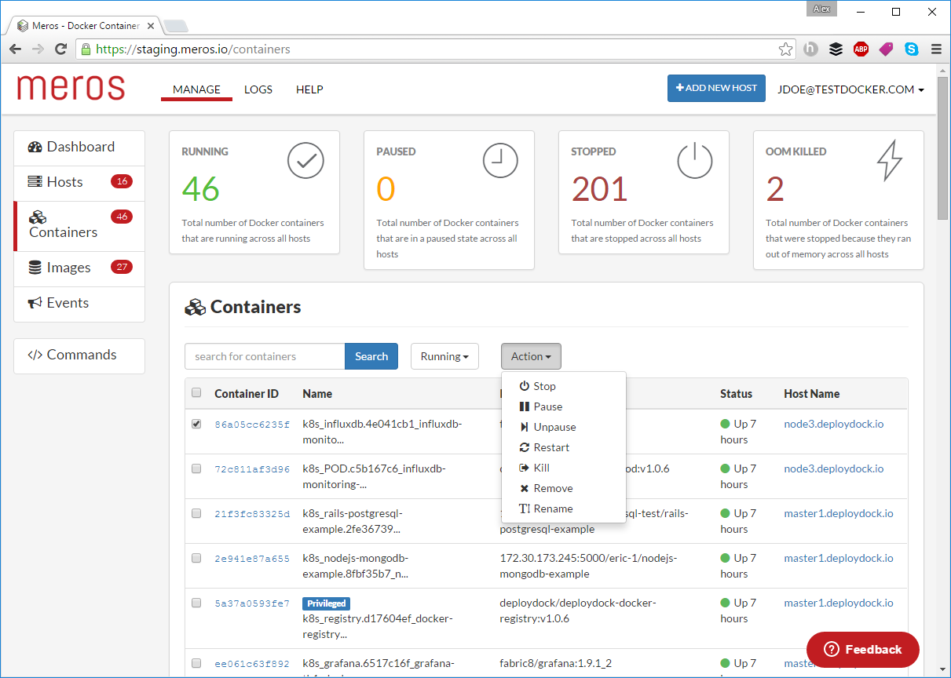Open the AdBlock Plus extension icon
Viewport: 951px width, 678px height.
(x=861, y=49)
